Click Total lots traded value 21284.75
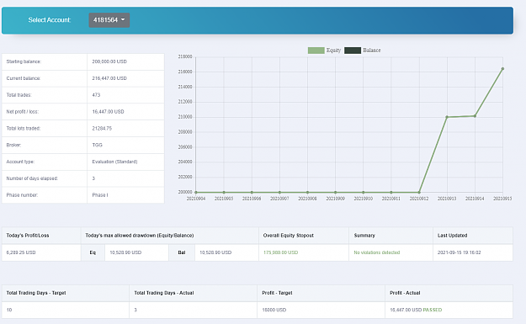This screenshot has width=526, height=324. point(102,129)
